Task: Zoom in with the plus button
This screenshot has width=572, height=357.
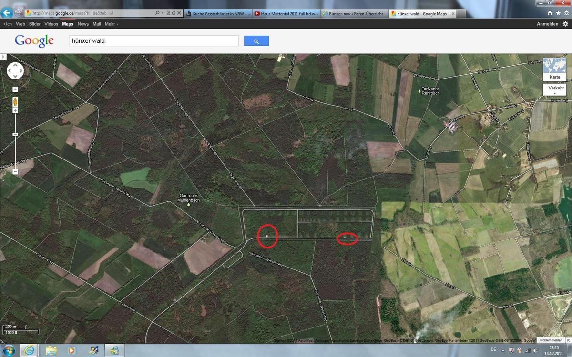Action: pyautogui.click(x=15, y=111)
